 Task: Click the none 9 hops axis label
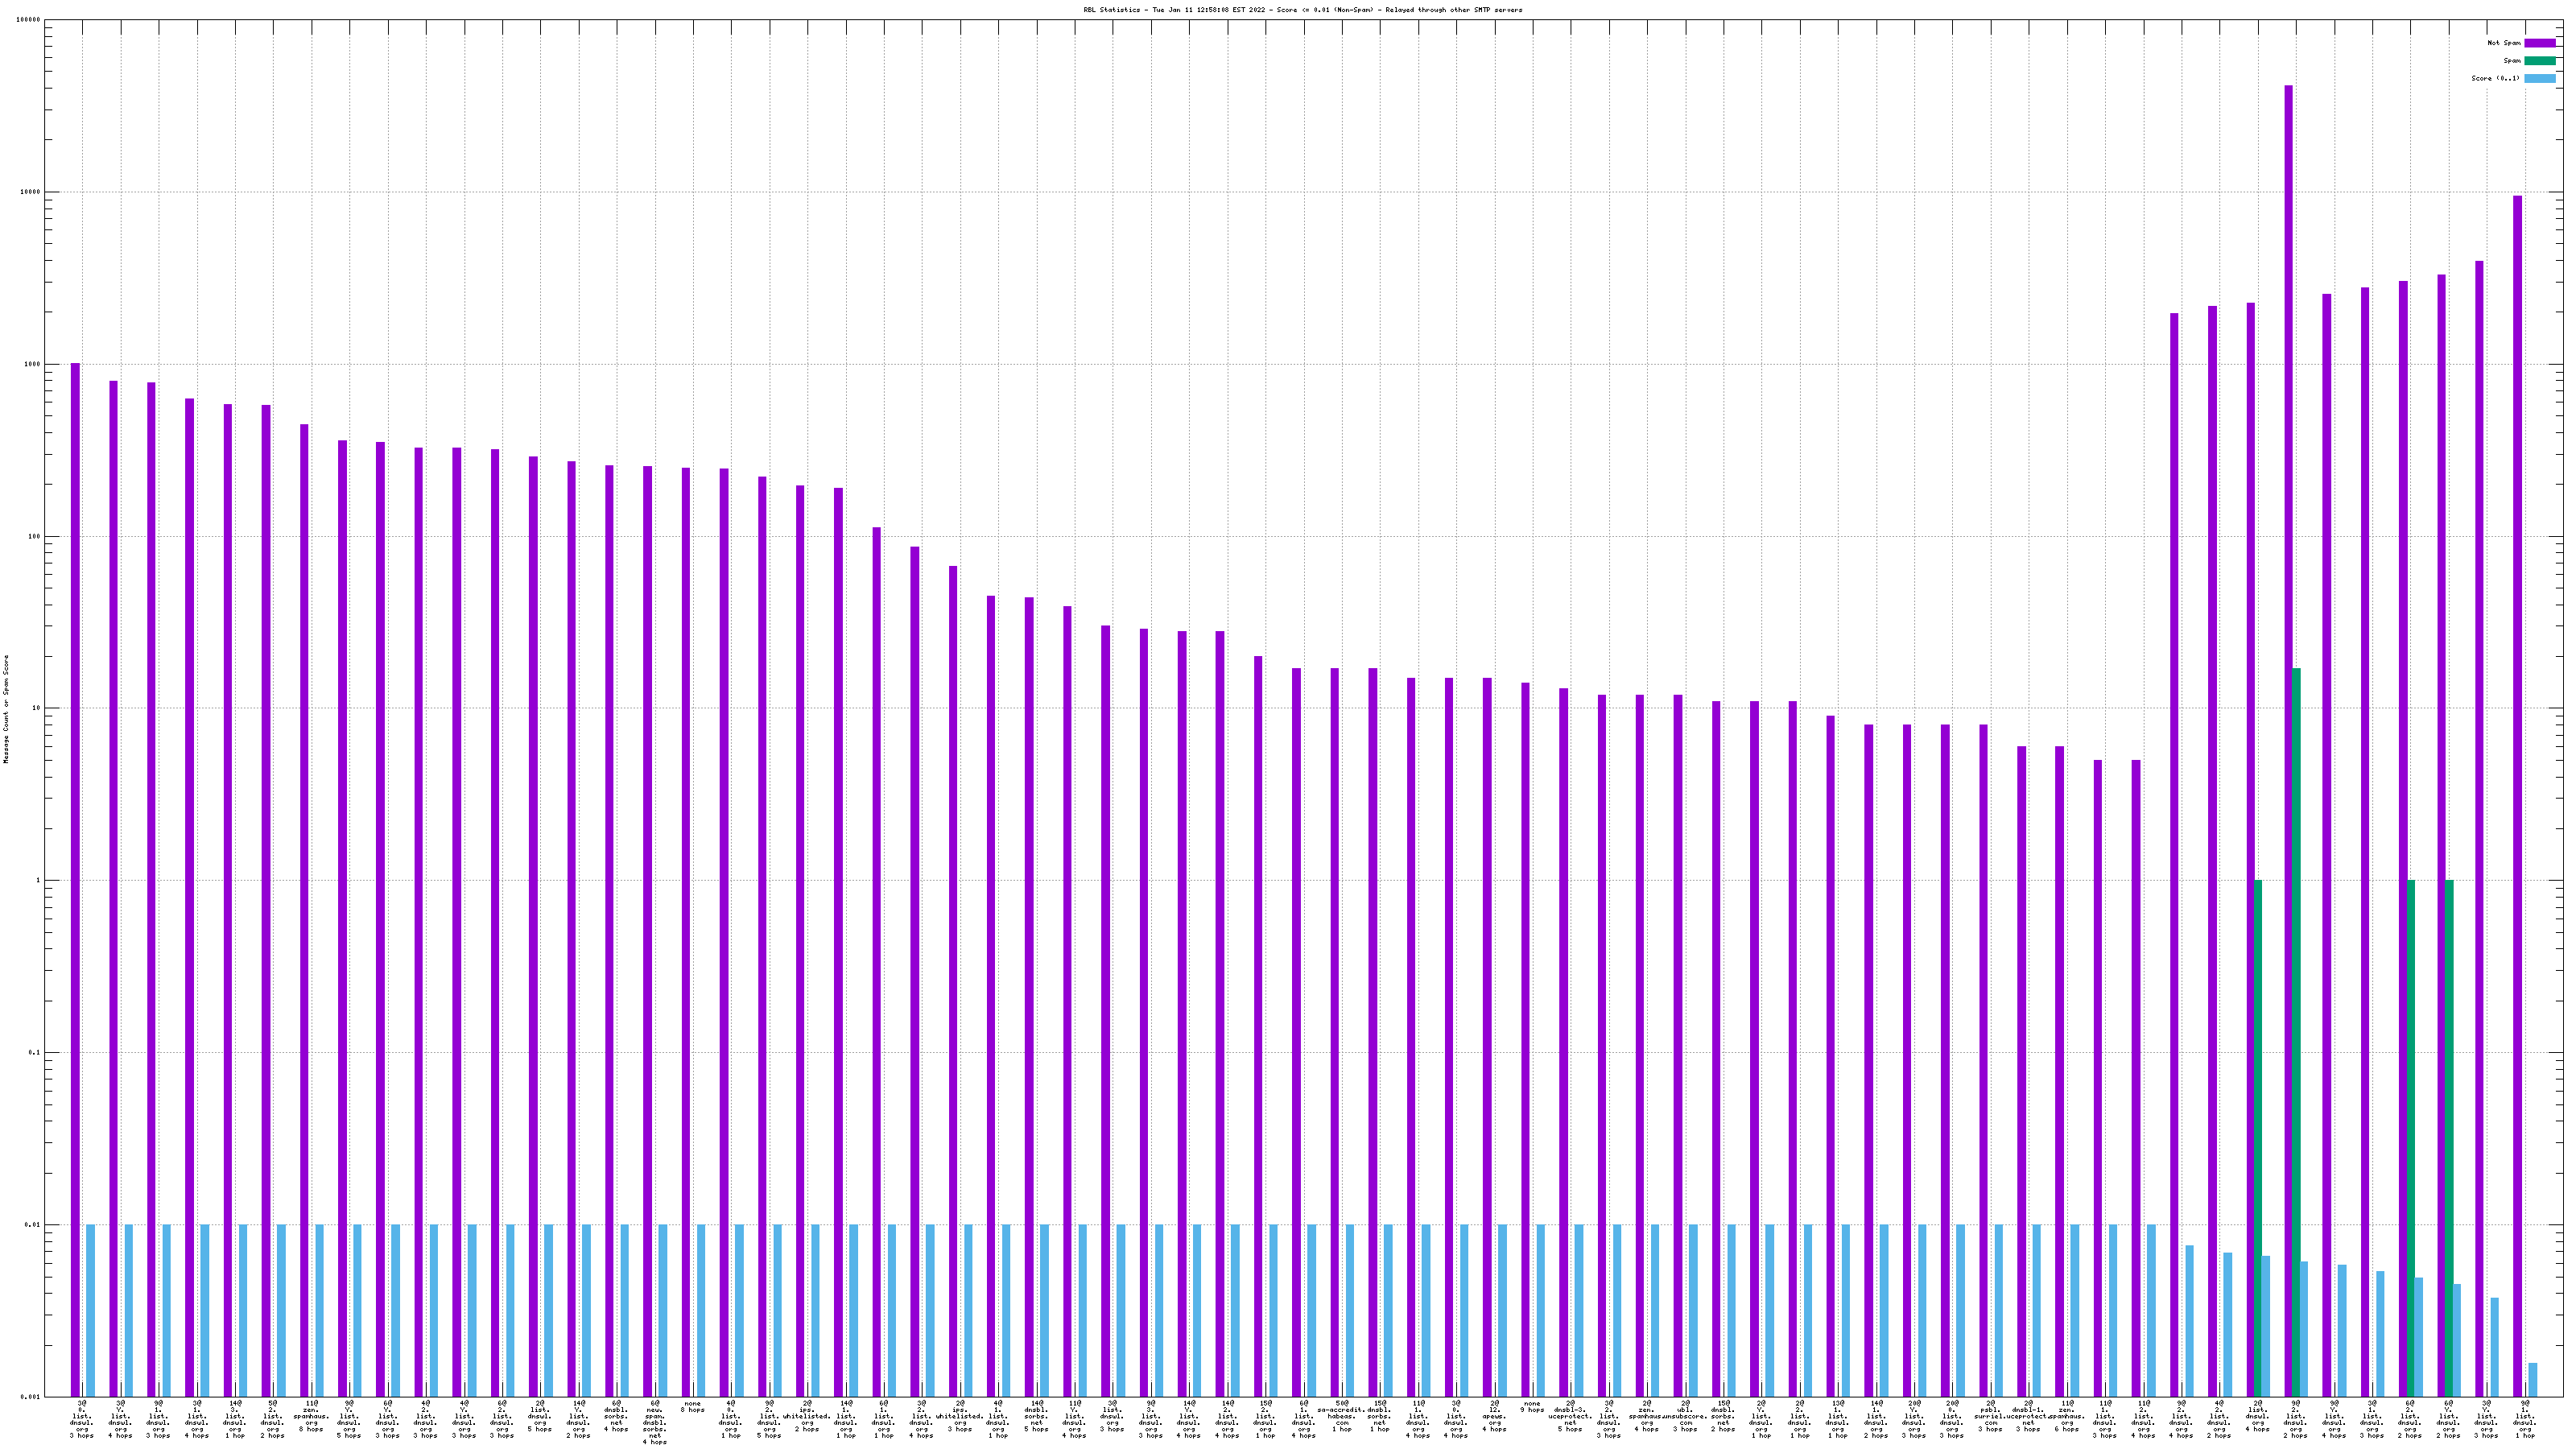1532,1407
